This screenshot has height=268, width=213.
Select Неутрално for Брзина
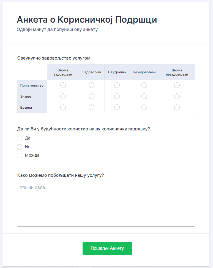[117, 107]
